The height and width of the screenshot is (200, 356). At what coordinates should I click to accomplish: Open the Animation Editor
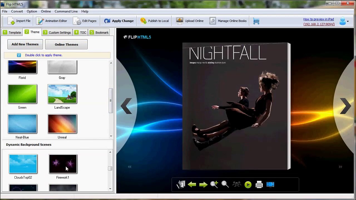(52, 21)
